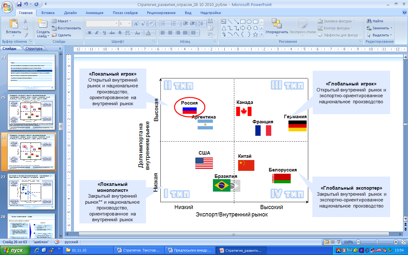Open PowerPoint Help question mark
The width and height of the screenshot is (408, 255).
(x=404, y=12)
